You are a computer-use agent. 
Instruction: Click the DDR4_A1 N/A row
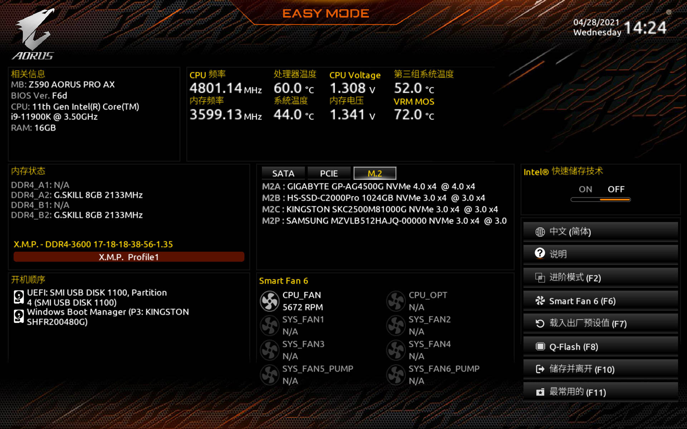click(40, 185)
